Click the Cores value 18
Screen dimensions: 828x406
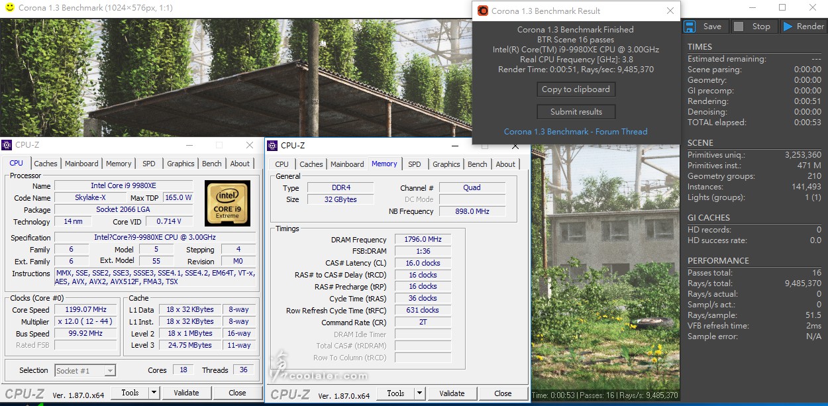[183, 370]
